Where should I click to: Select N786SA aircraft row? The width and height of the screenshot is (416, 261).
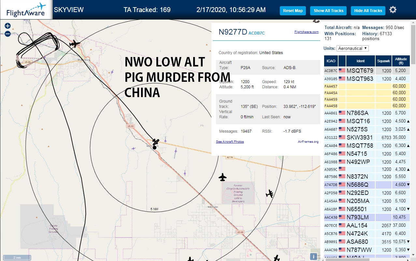tap(367, 113)
